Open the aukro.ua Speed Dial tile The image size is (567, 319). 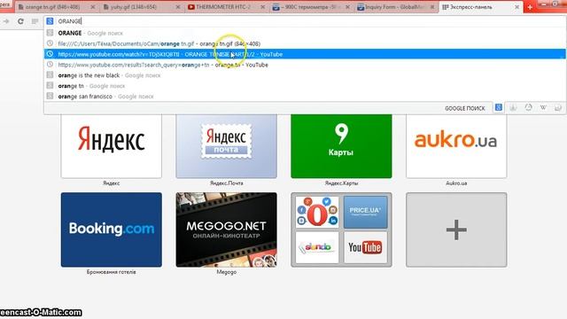click(456, 146)
